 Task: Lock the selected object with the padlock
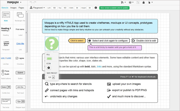[143, 2]
